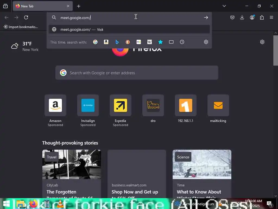Open the VLC cone taskbar icon

[60, 204]
